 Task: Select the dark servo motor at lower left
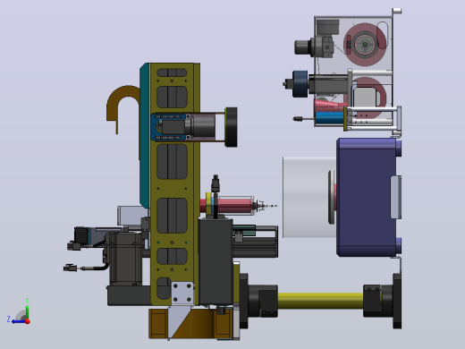(x=124, y=258)
